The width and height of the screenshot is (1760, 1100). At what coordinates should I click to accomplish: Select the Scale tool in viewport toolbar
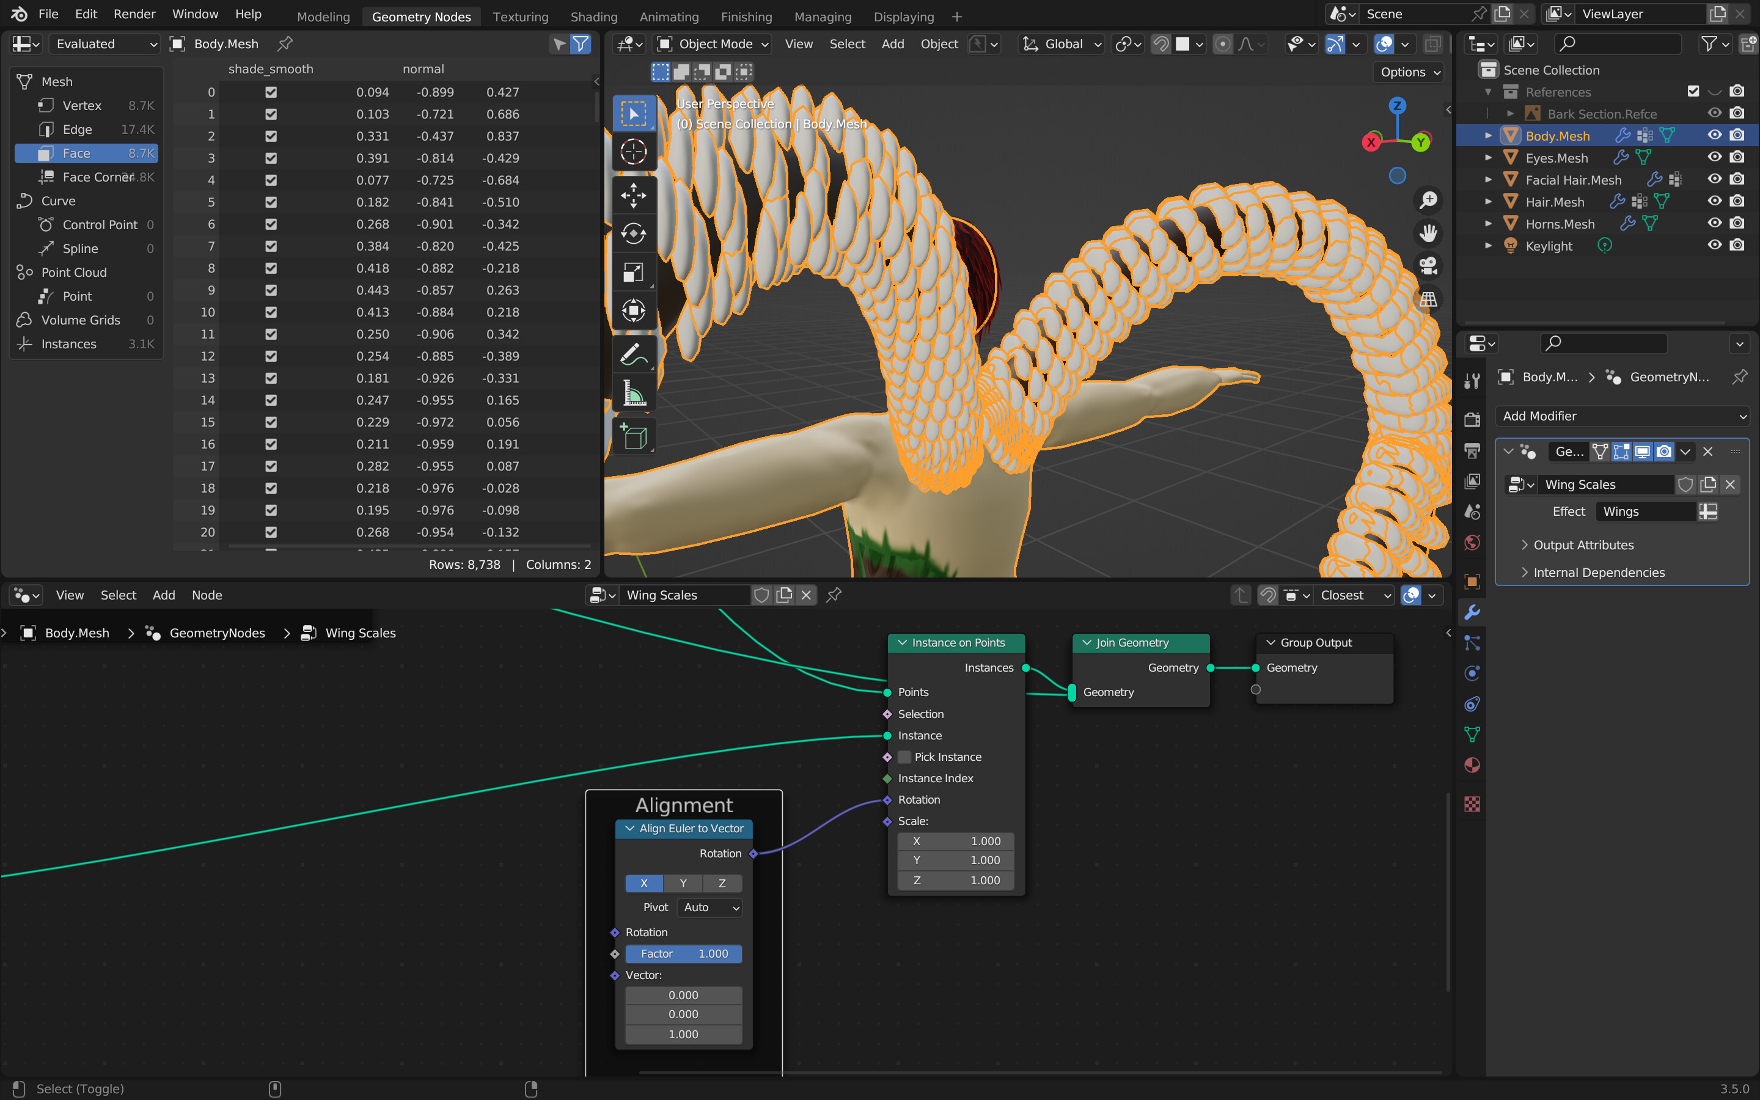632,272
